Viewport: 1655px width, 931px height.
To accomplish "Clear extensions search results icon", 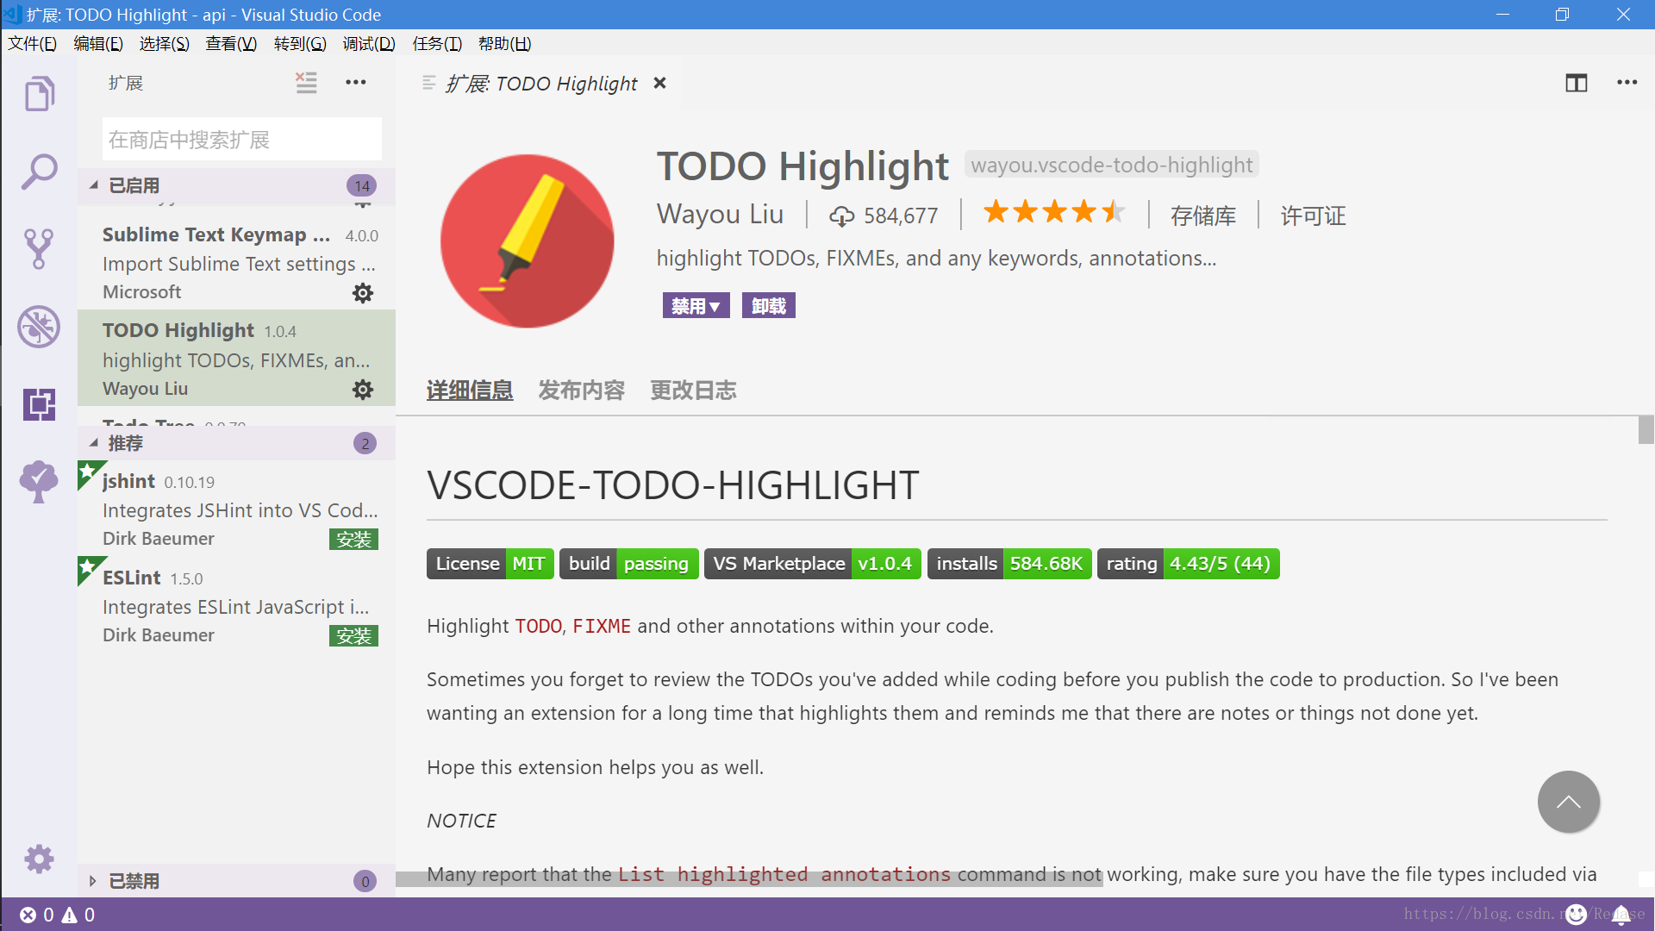I will [x=306, y=83].
